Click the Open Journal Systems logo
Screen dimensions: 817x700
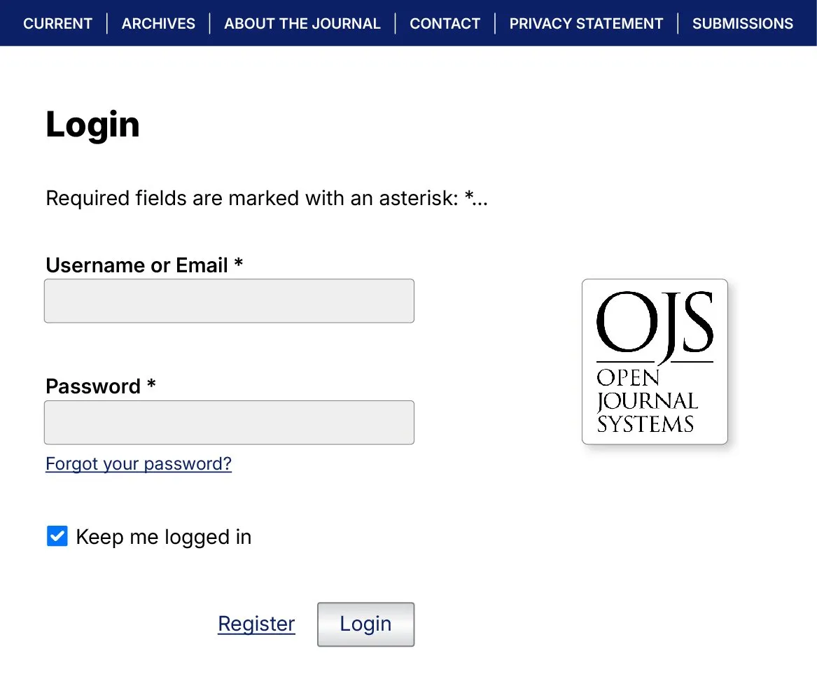coord(655,361)
